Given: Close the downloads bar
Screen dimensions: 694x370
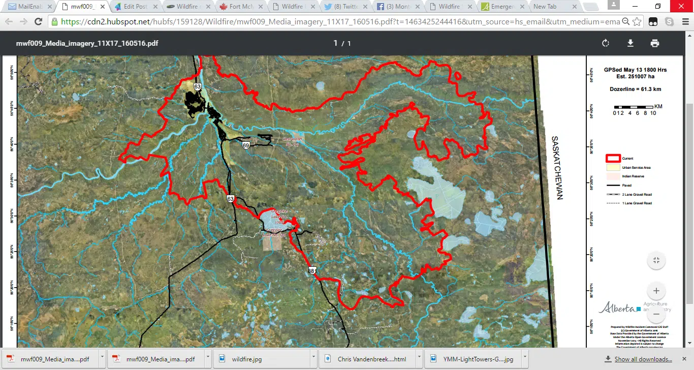Looking at the screenshot, I should (685, 359).
